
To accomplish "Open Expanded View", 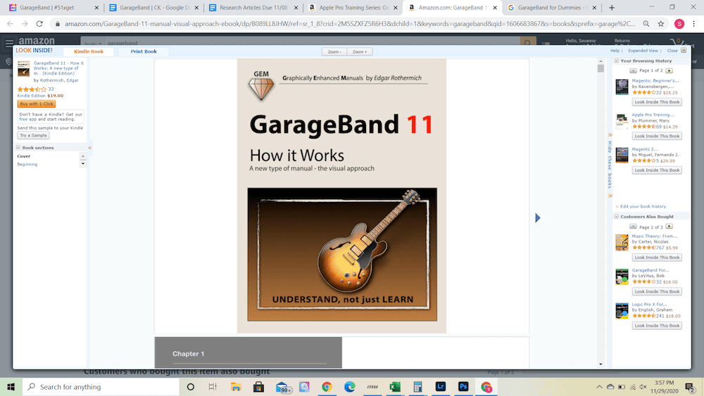I will [643, 51].
